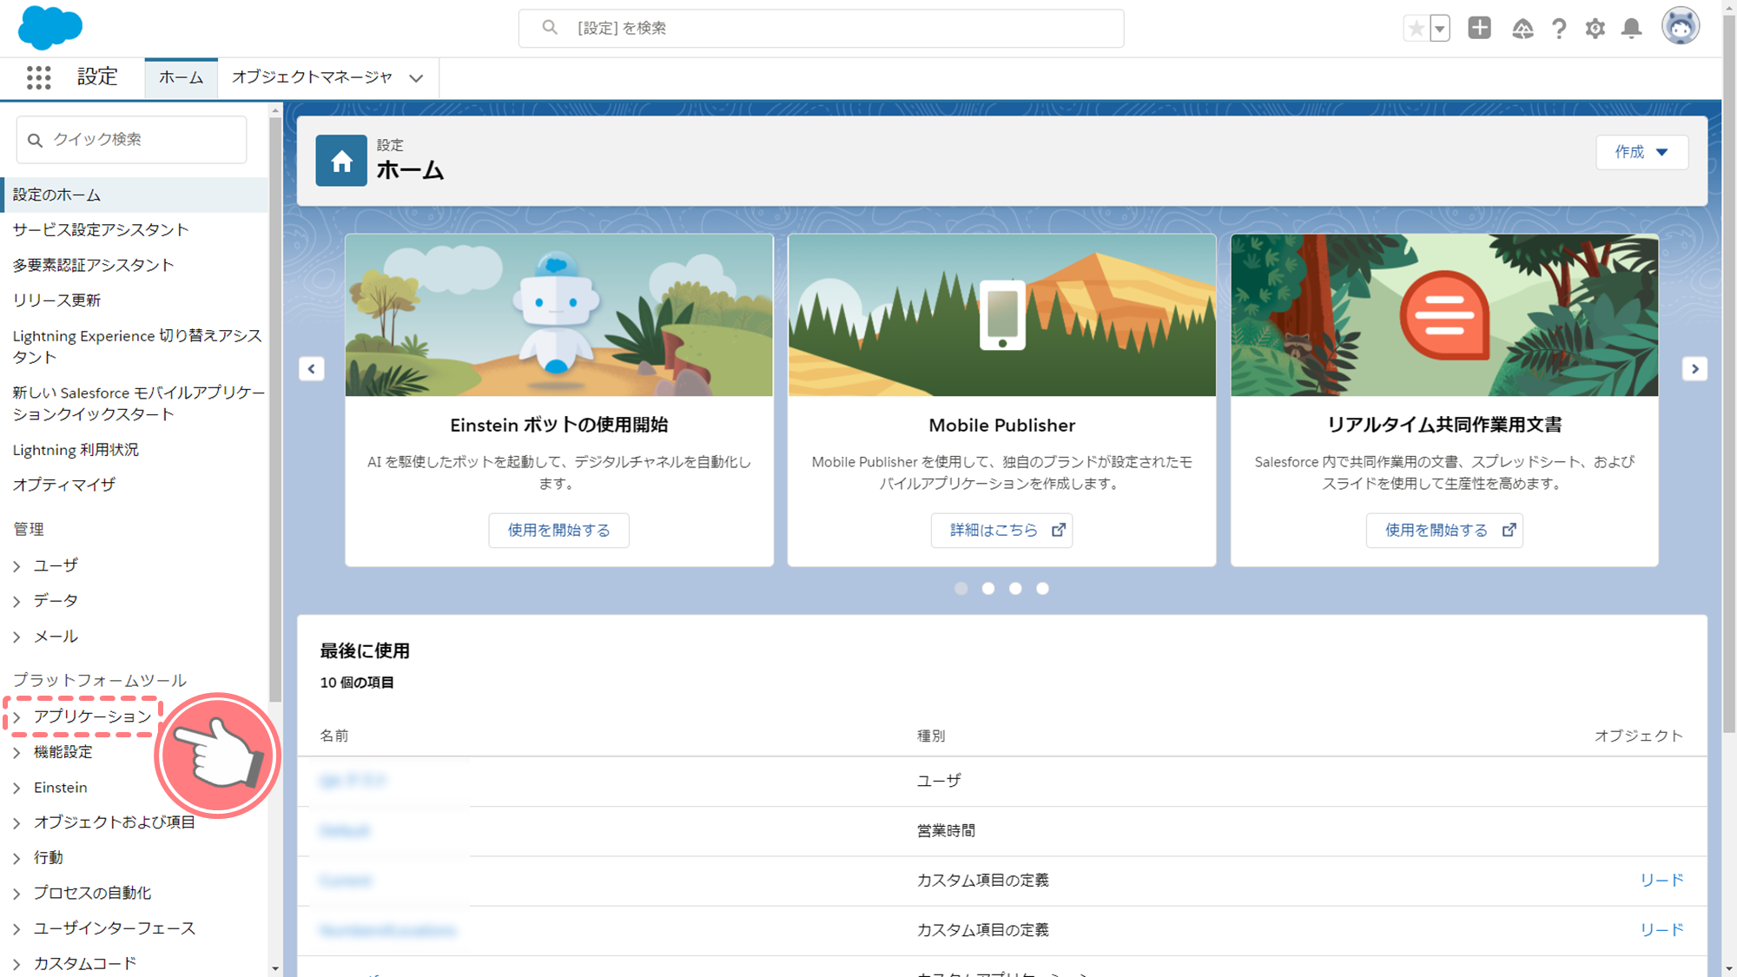The width and height of the screenshot is (1737, 977).
Task: Open the App Launcher grid icon
Action: pos(38,77)
